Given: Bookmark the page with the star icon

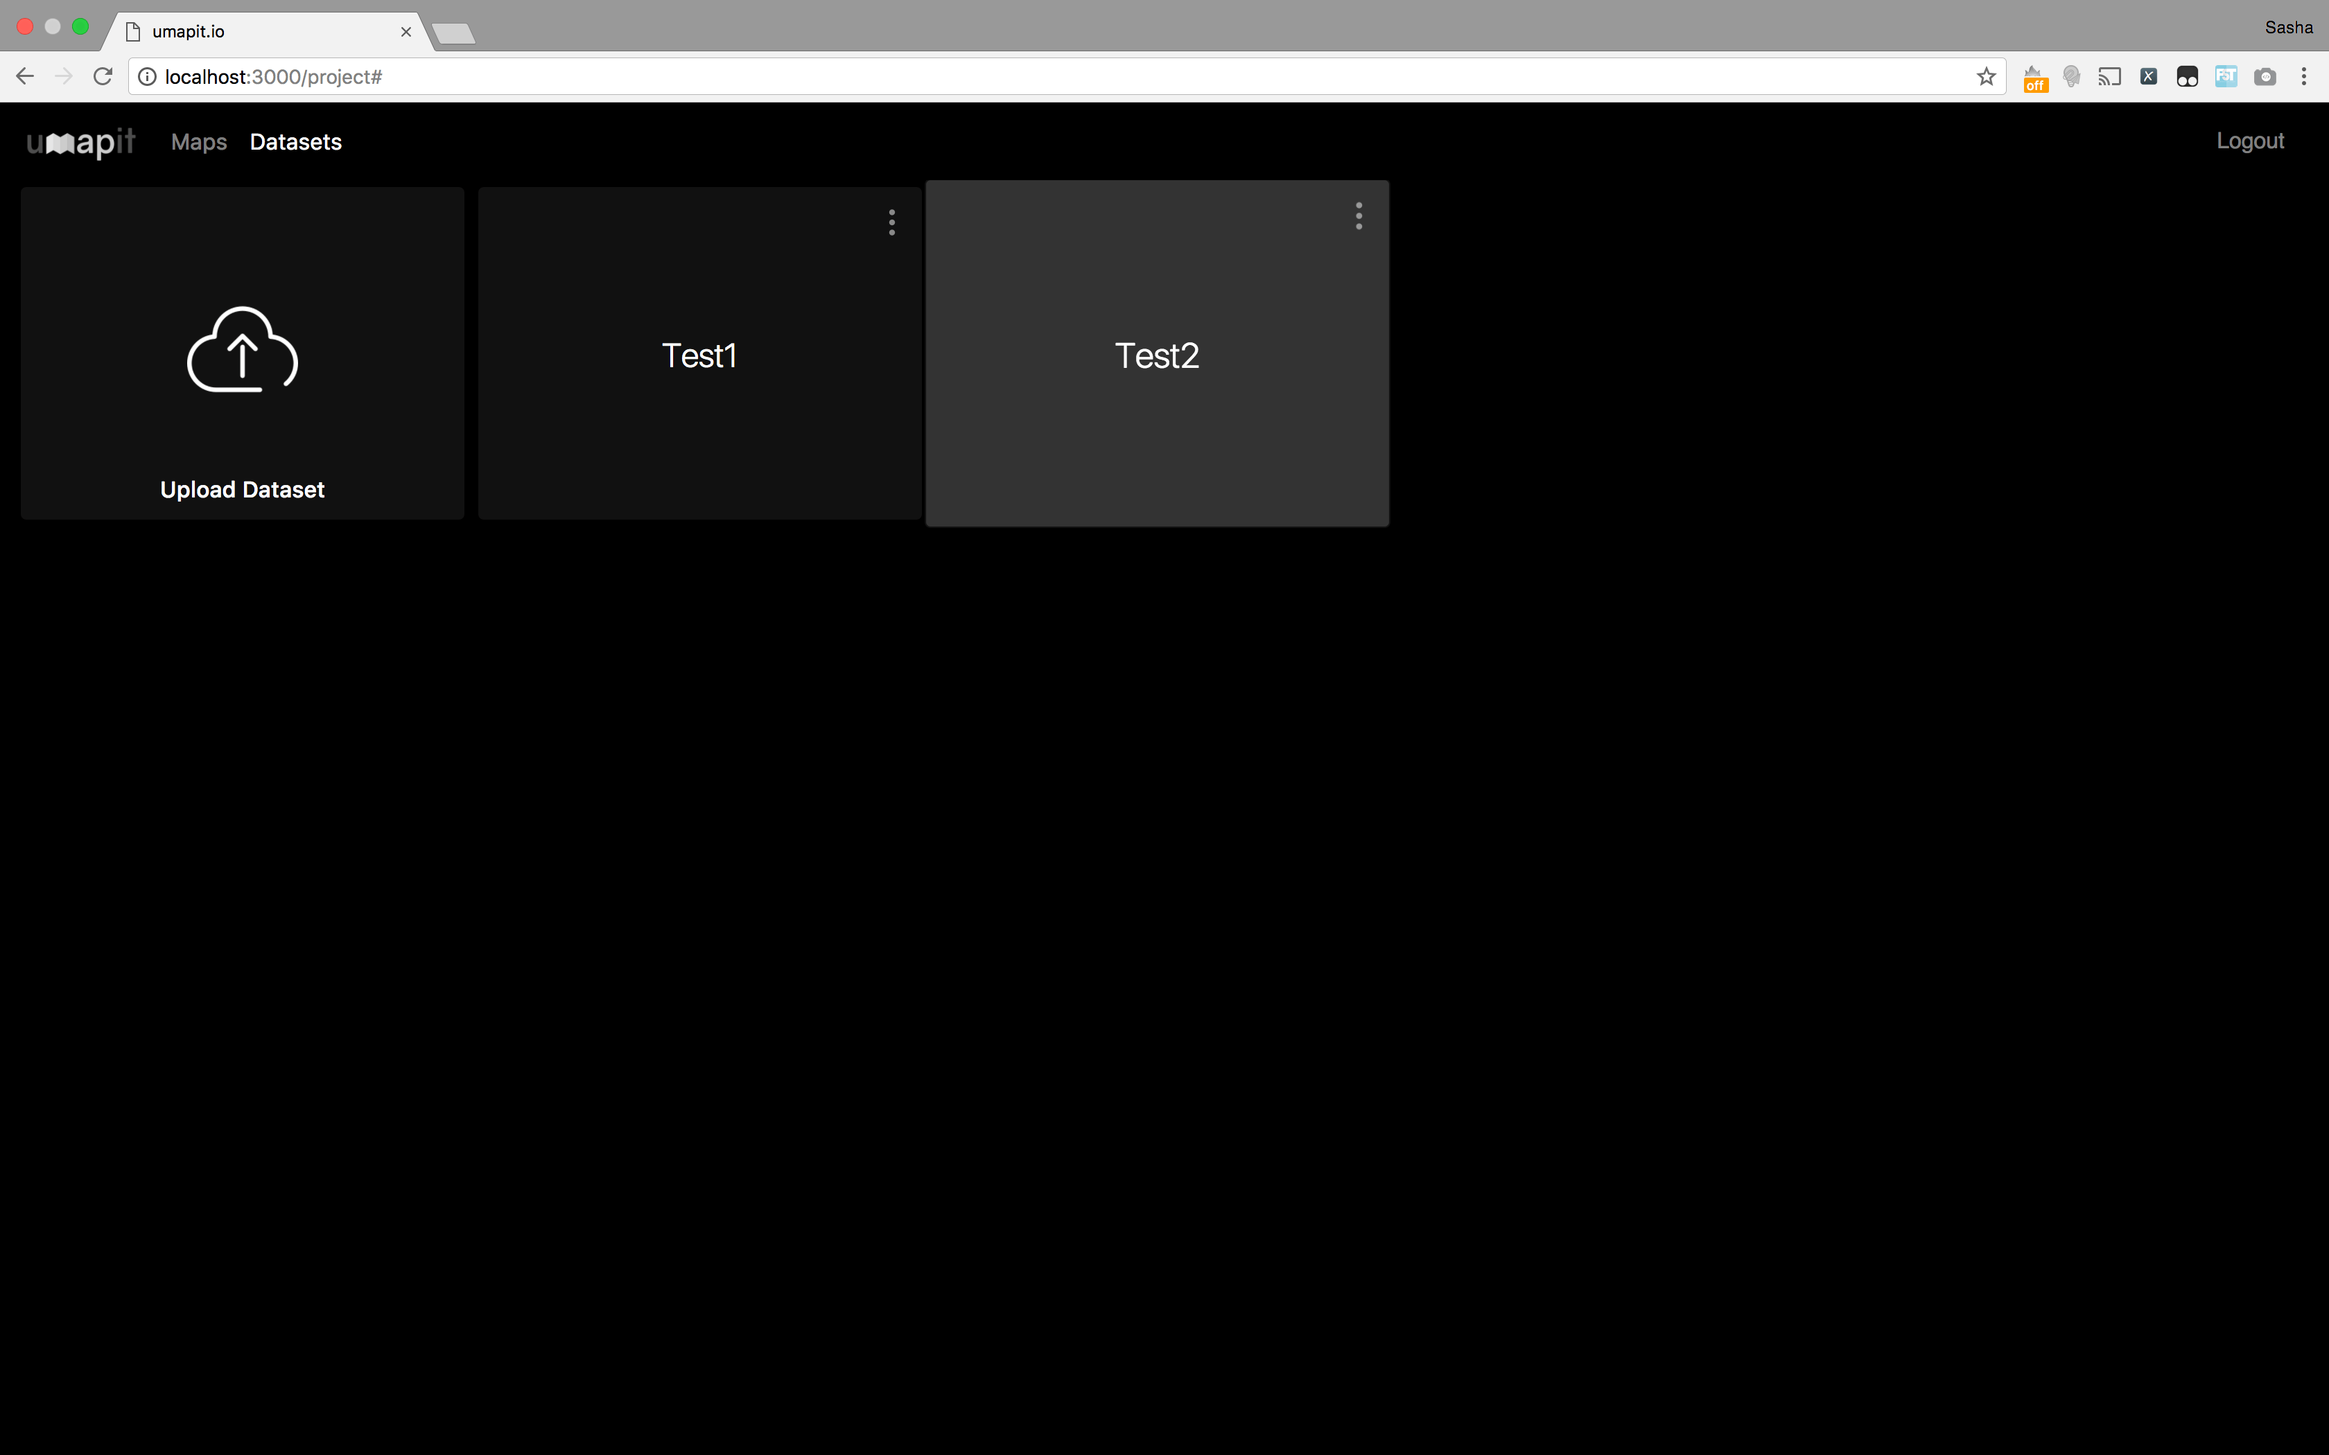Looking at the screenshot, I should click(x=1987, y=76).
